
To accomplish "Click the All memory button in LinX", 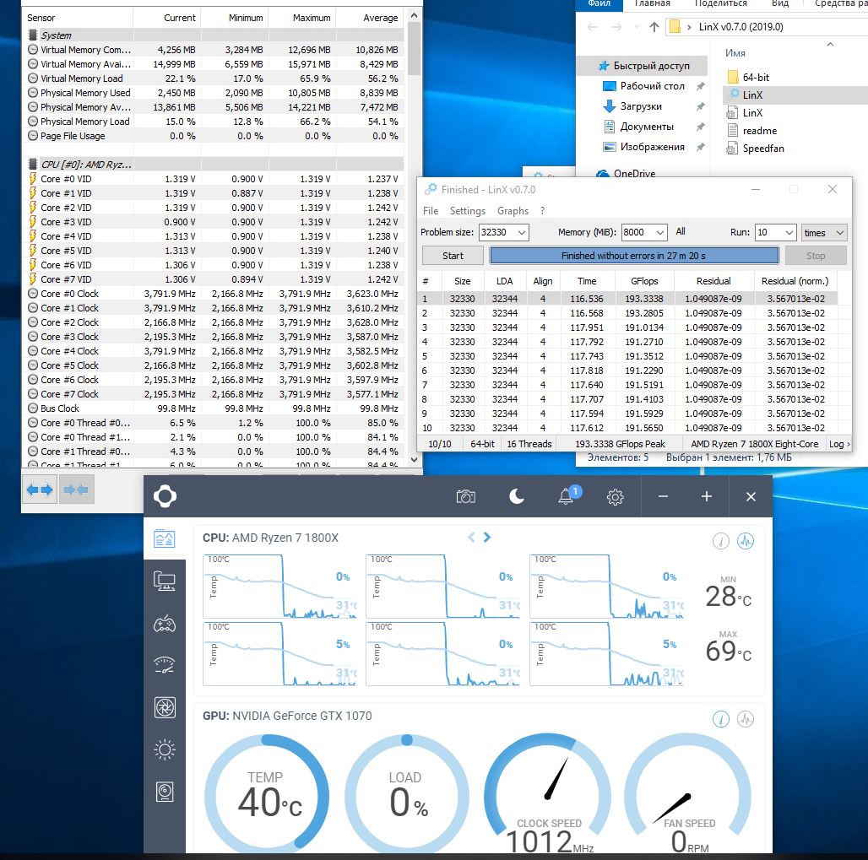I will click(x=681, y=231).
